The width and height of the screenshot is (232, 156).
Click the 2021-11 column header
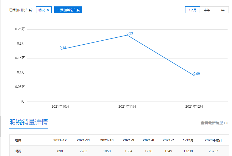83,140
